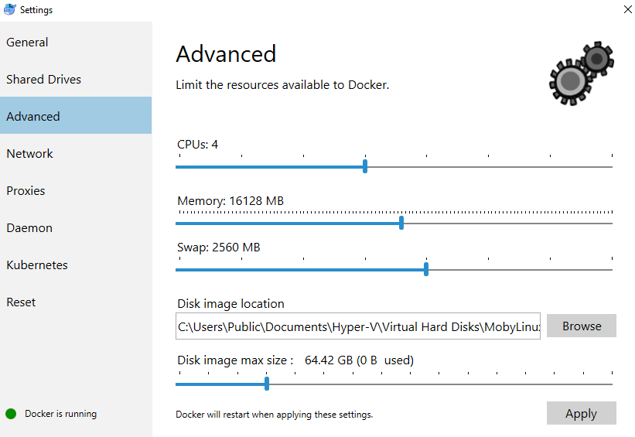This screenshot has height=437, width=635.
Task: Switch to Shared Drives section
Action: [43, 80]
